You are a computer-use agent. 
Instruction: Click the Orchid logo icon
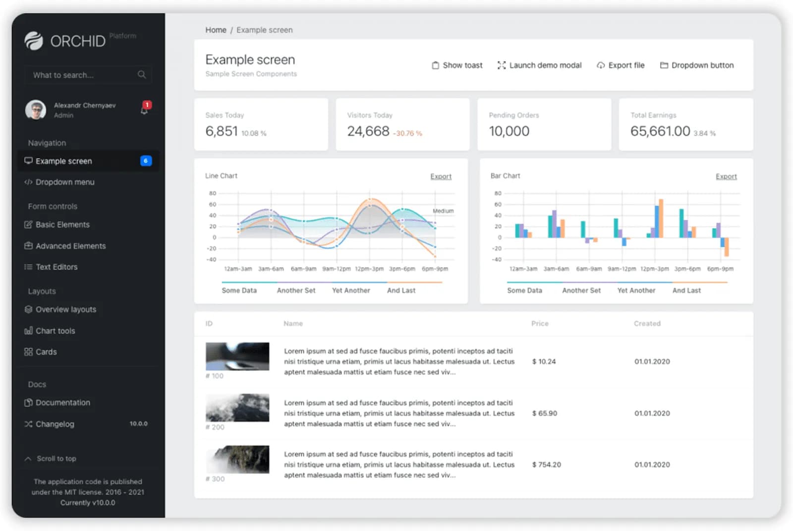[34, 41]
